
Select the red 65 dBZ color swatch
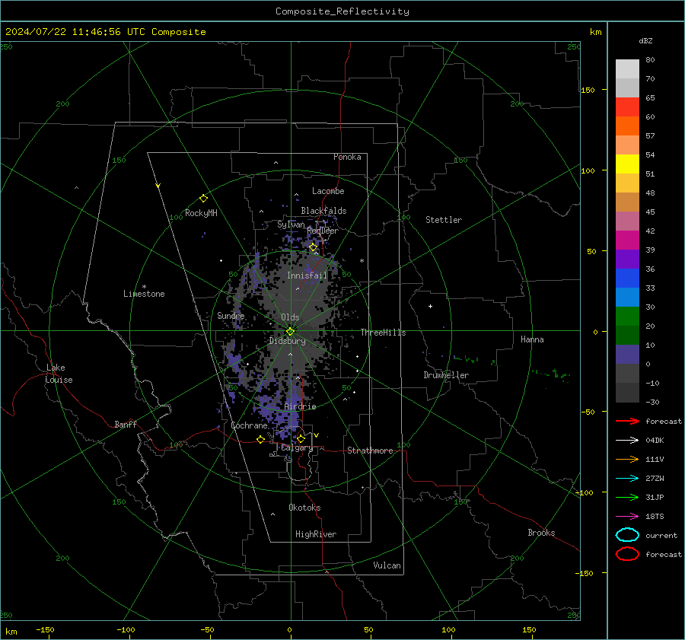627,107
